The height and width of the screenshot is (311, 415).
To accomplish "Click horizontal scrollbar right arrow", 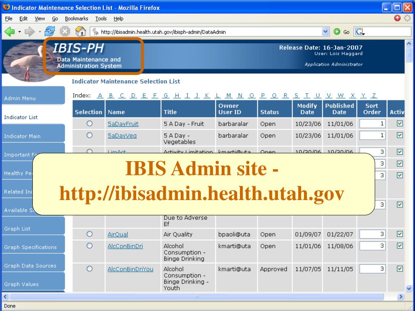I will pos(401,297).
